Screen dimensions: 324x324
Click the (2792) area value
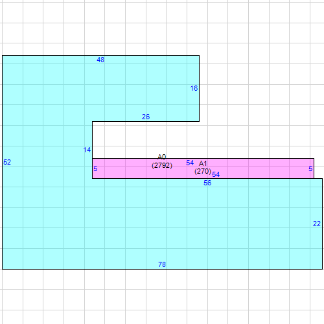coord(162,166)
